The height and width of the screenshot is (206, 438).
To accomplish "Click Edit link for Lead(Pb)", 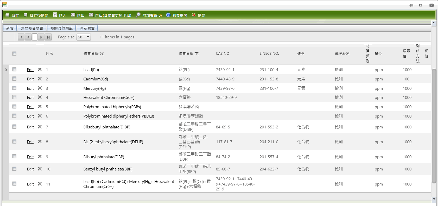I will [x=30, y=70].
